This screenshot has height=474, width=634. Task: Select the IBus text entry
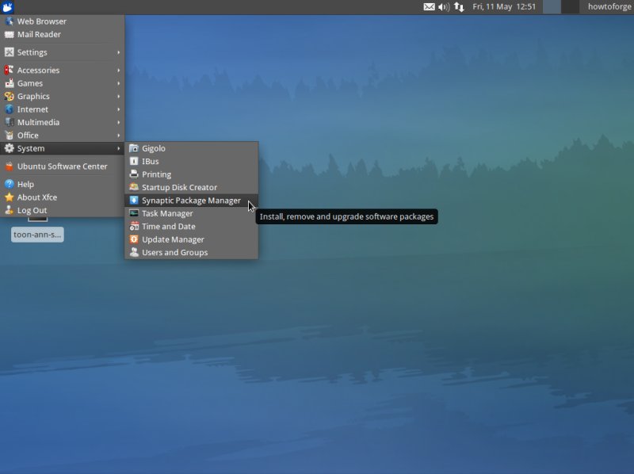click(x=151, y=162)
